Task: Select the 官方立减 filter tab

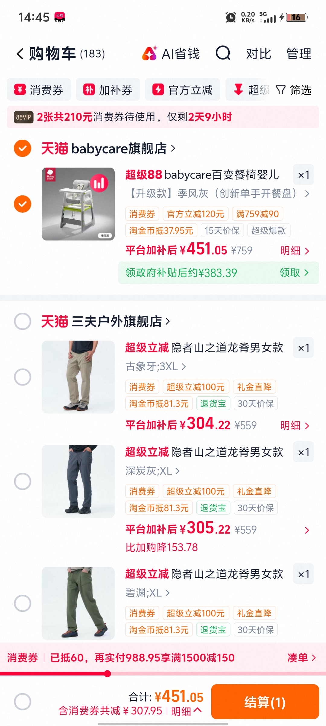Action: click(183, 90)
